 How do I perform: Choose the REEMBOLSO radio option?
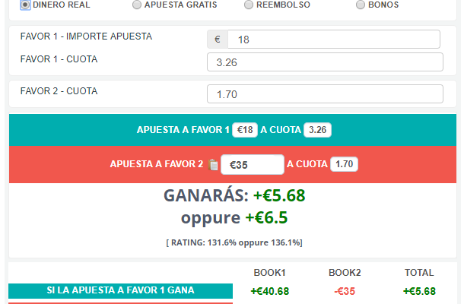tap(249, 5)
